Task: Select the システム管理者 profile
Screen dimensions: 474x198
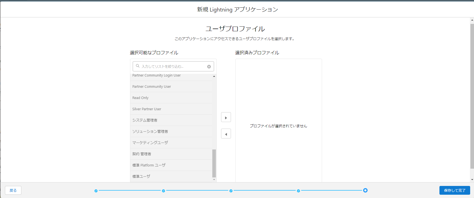Action: point(171,120)
